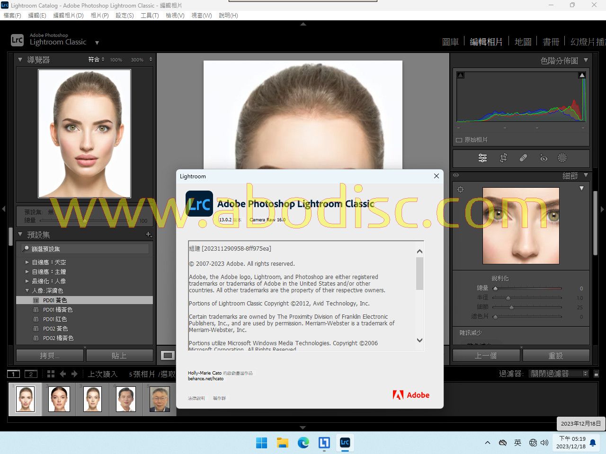Switch to the 編輯相片 module

coord(486,42)
